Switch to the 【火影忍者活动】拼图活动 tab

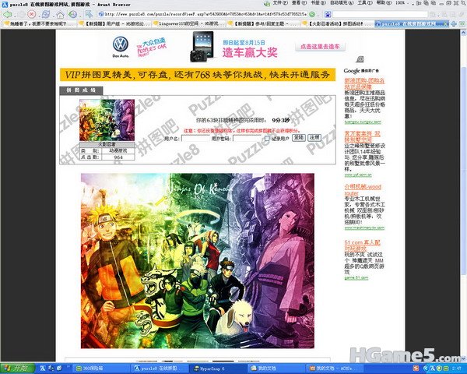[337, 23]
